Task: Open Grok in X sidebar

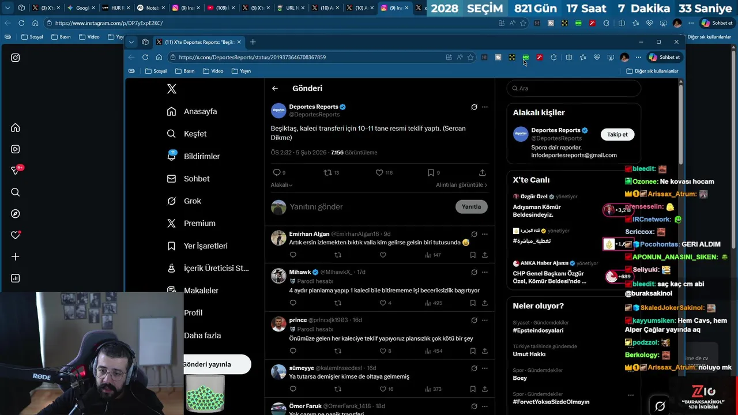Action: [x=184, y=201]
